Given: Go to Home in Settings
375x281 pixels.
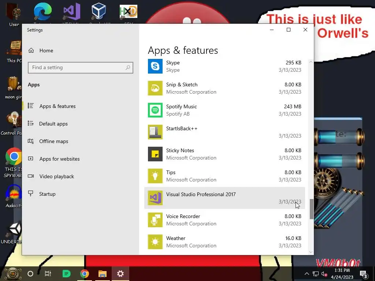Looking at the screenshot, I should (x=46, y=50).
